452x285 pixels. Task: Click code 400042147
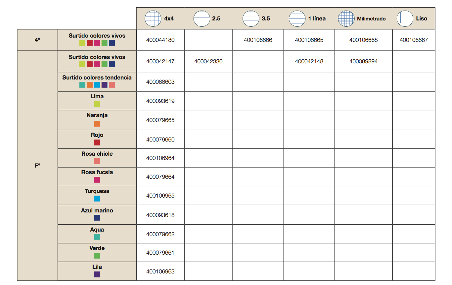point(160,61)
